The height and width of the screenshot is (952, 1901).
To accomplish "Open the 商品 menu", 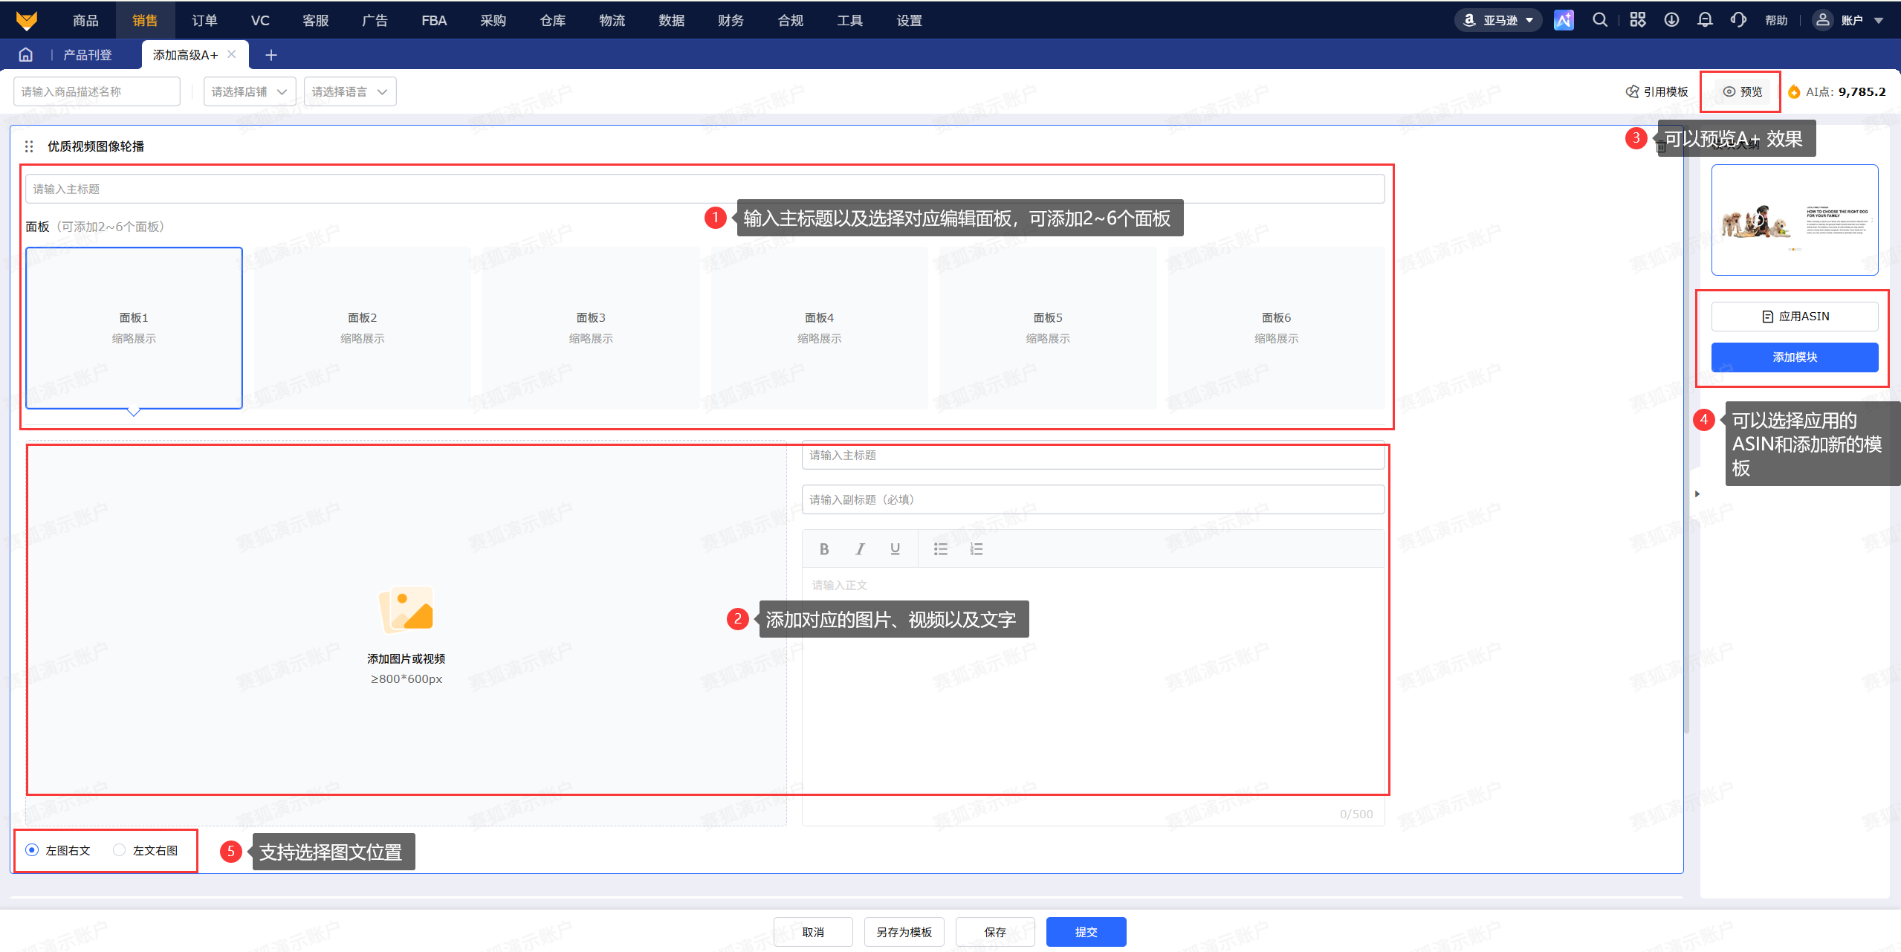I will (x=85, y=20).
